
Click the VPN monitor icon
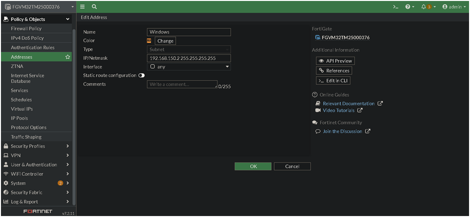(x=6, y=155)
